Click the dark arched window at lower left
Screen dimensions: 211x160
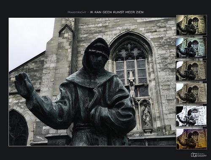18,128
